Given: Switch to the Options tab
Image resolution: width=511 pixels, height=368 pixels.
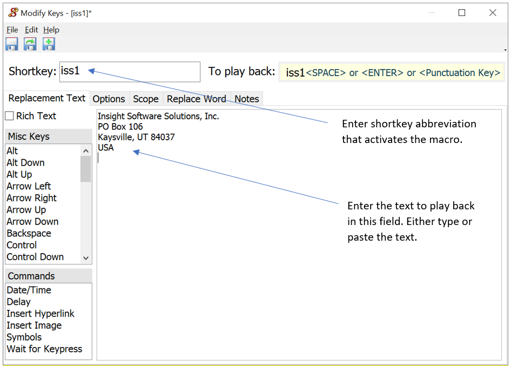Looking at the screenshot, I should 109,99.
